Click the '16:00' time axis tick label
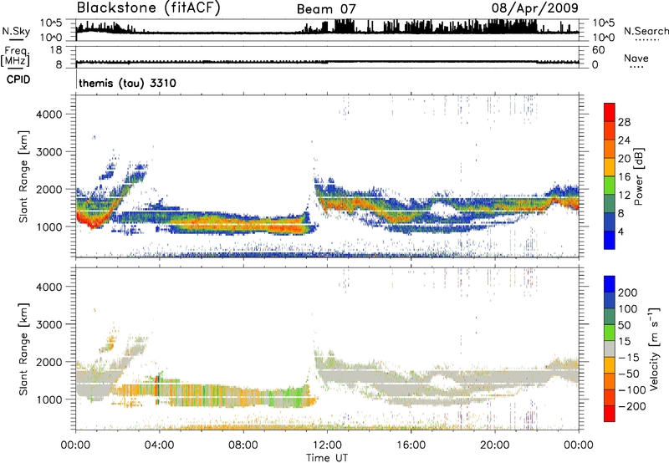Image resolution: width=669 pixels, height=463 pixels. (x=411, y=445)
